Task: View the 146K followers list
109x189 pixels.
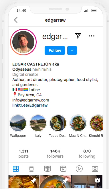Action: [55, 154]
